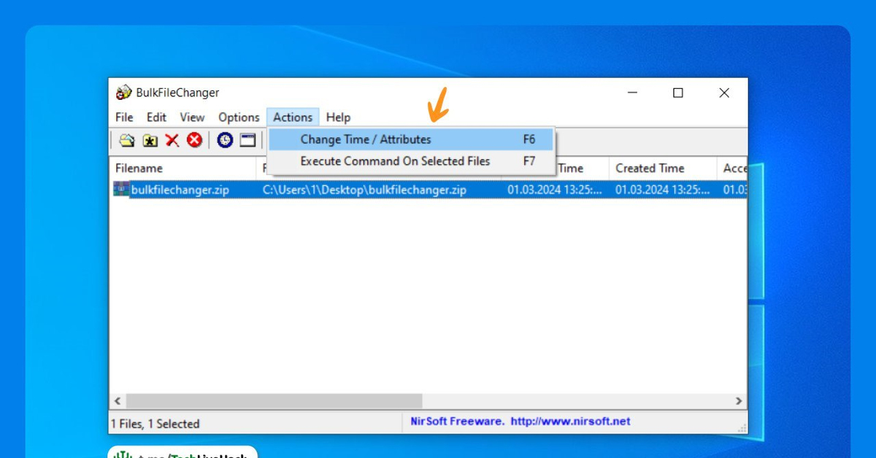Click the horizontal scrollbar left arrow

tap(117, 401)
